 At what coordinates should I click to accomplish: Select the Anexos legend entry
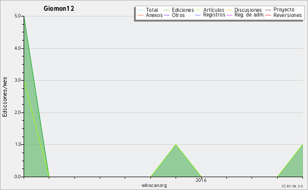point(154,15)
